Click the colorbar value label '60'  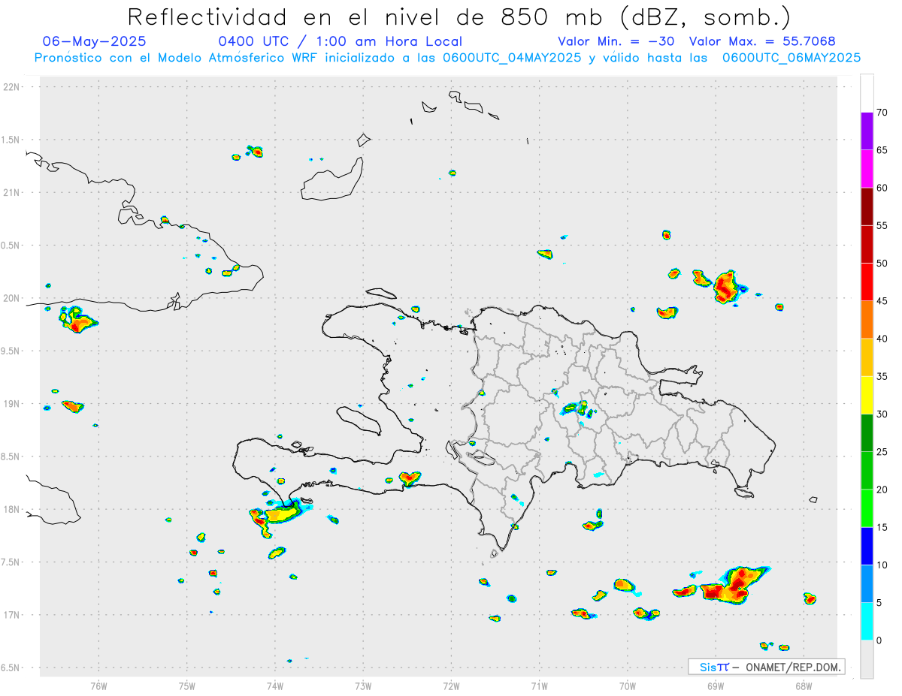tap(882, 188)
